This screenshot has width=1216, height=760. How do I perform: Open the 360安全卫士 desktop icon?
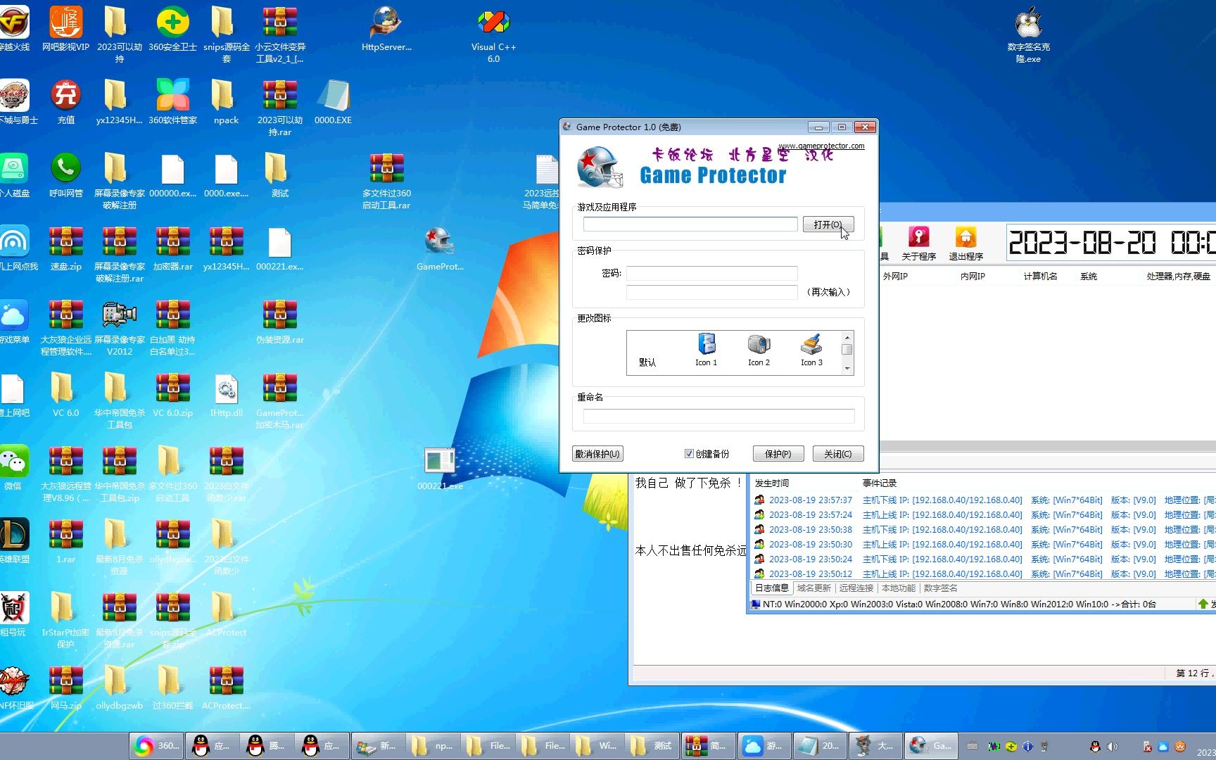point(172,30)
